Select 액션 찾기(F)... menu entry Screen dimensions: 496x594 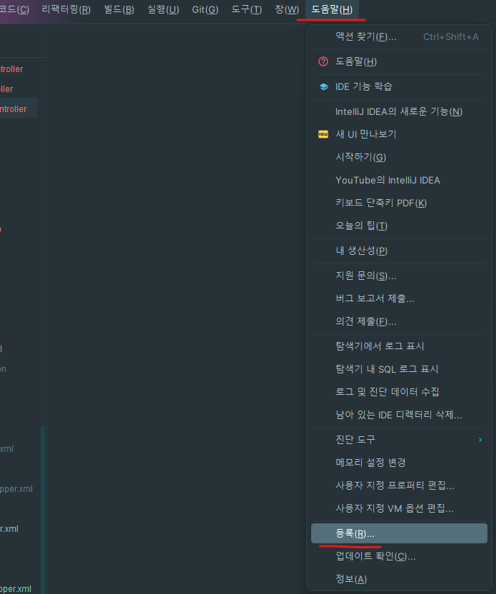[399, 36]
